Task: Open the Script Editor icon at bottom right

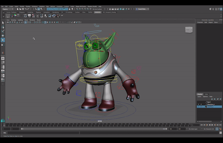Action: (220, 133)
